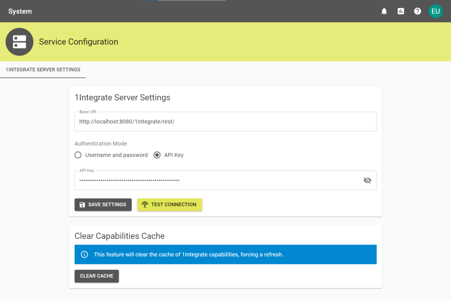This screenshot has height=301, width=451.
Task: Toggle API Key visibility eye icon
Action: click(x=367, y=181)
